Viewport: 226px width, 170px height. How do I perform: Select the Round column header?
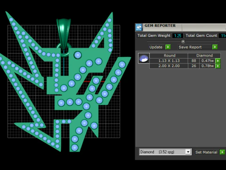[x=169, y=55]
